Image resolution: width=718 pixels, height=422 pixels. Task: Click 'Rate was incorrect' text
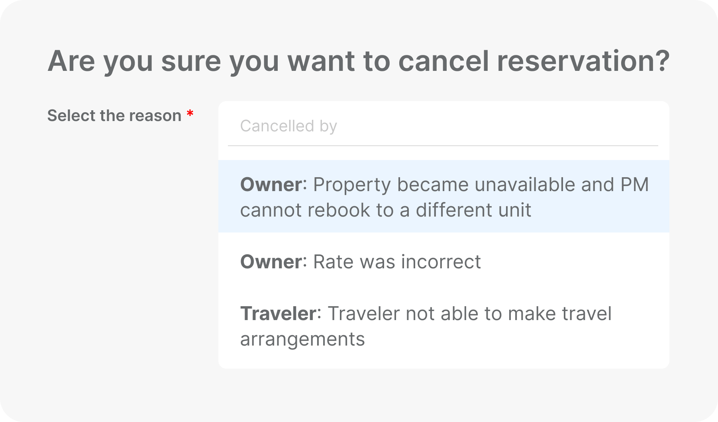pyautogui.click(x=397, y=262)
